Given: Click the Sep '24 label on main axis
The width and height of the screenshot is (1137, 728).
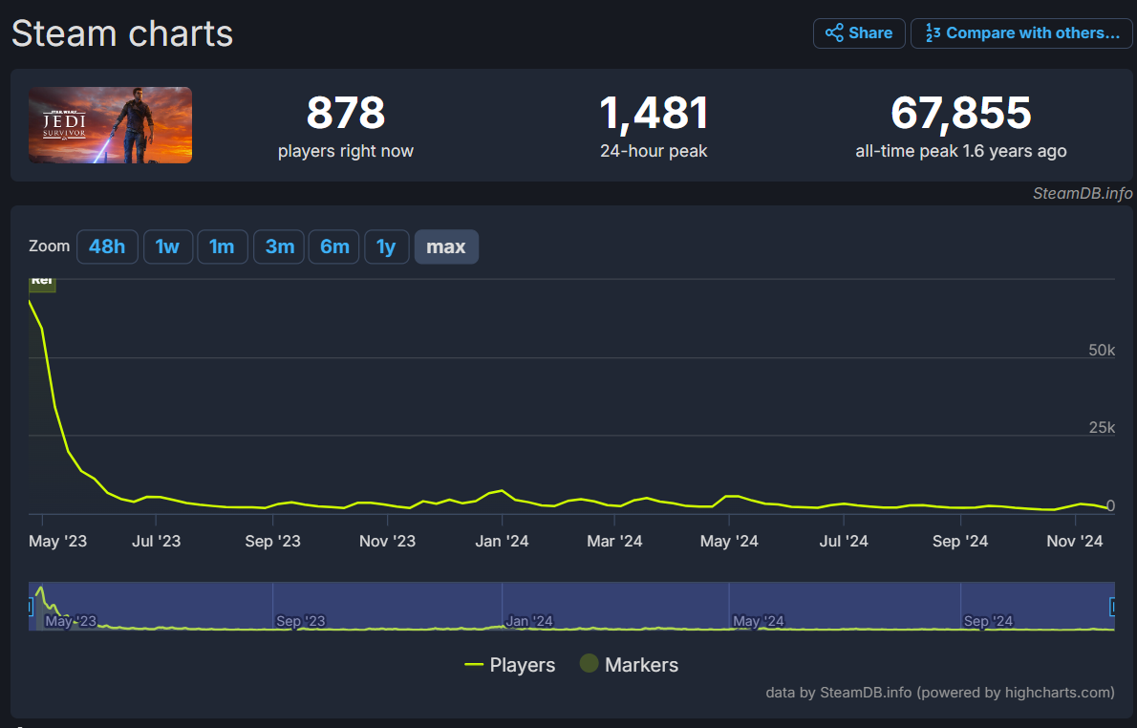Looking at the screenshot, I should click(x=960, y=541).
